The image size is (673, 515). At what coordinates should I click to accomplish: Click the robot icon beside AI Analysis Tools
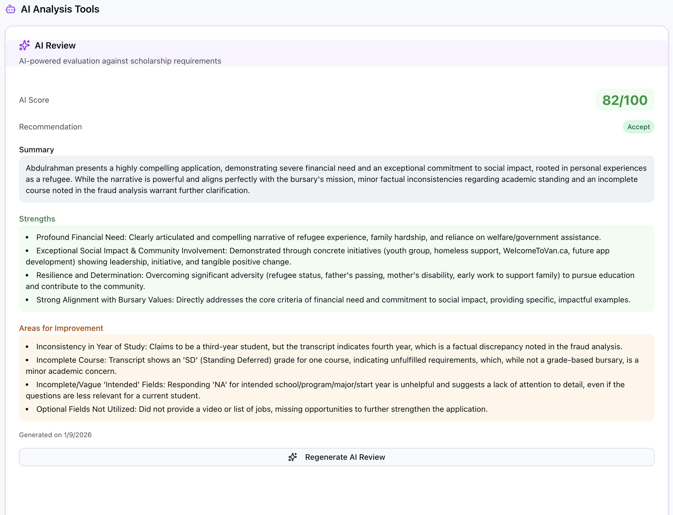10,9
